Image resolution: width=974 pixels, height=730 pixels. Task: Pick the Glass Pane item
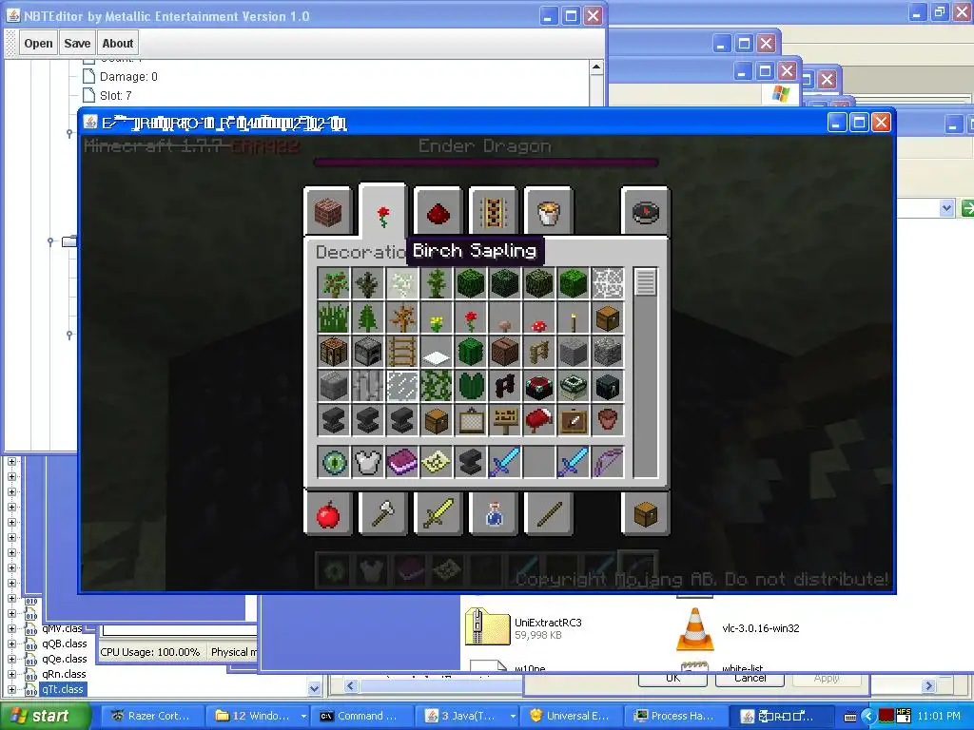pos(402,386)
